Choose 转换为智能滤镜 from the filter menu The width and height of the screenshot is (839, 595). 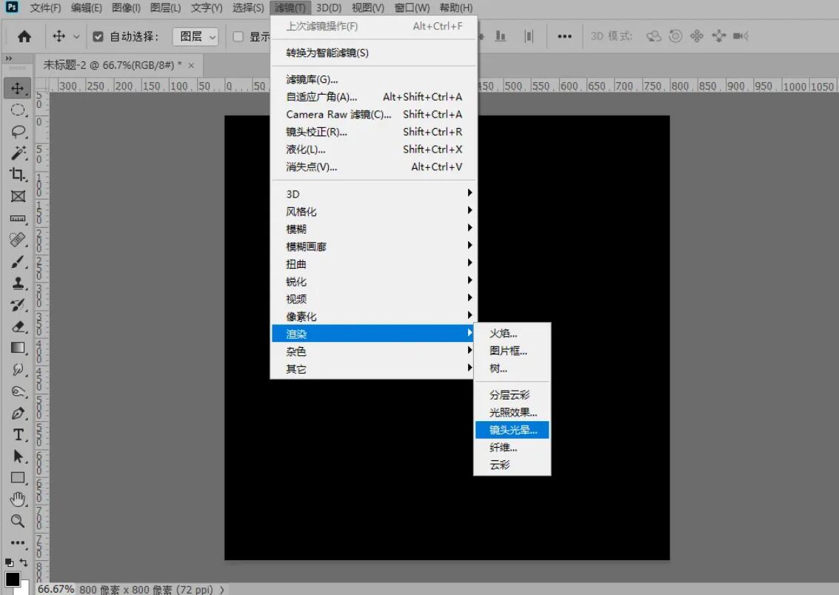328,53
